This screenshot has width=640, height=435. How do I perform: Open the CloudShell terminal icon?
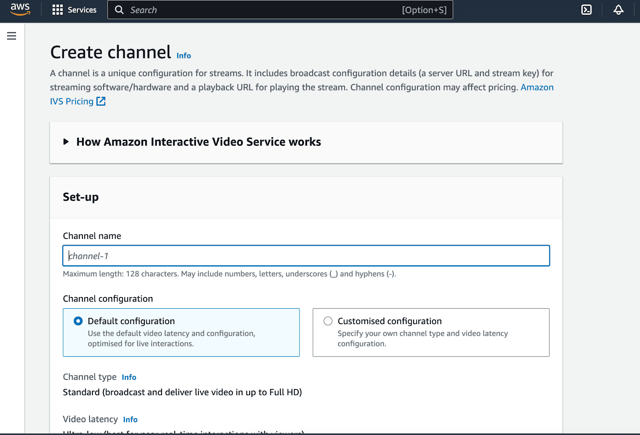pos(586,10)
